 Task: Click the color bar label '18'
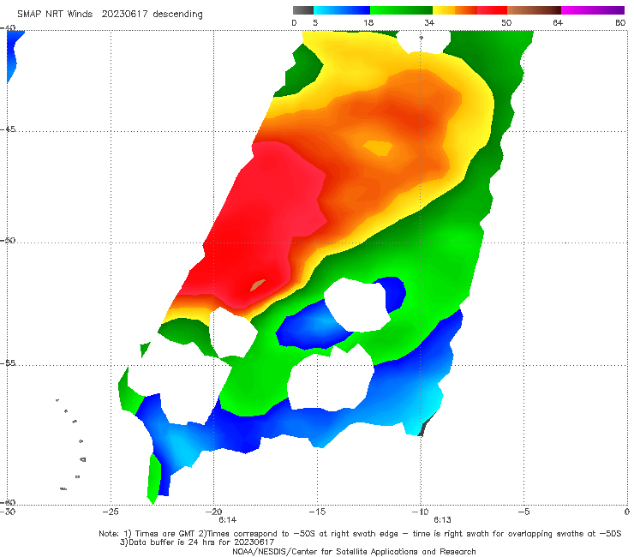(x=368, y=23)
